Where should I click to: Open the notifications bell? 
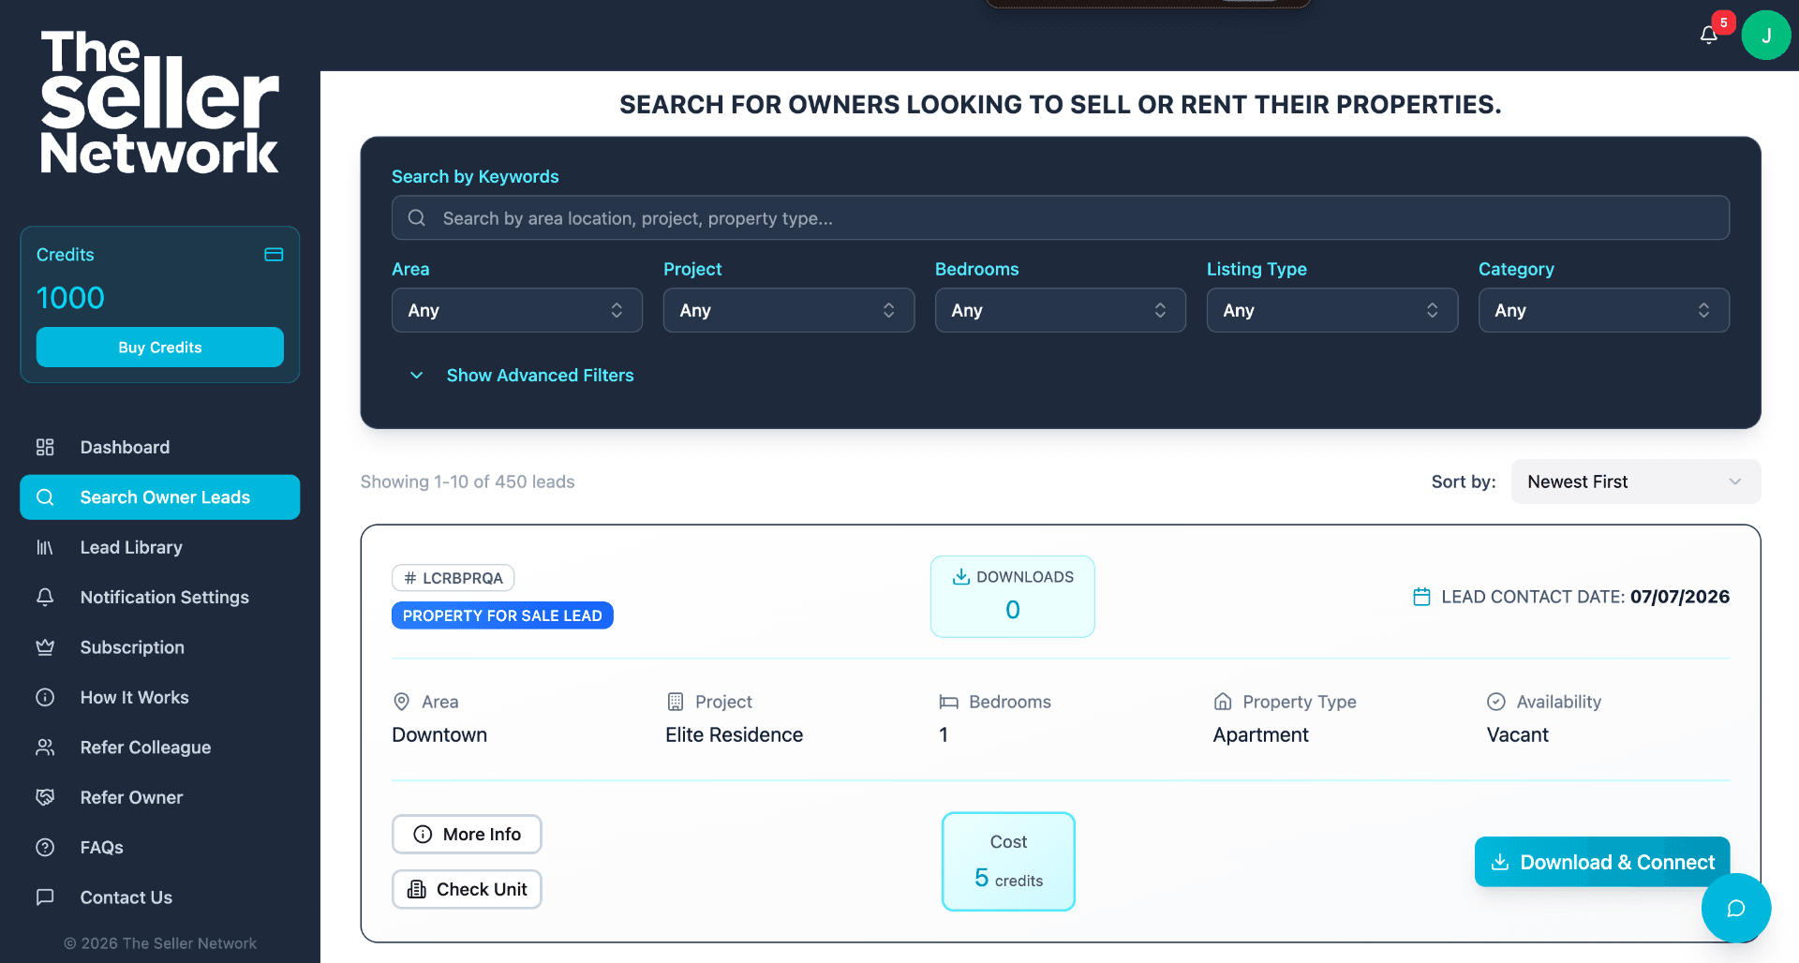(1708, 35)
